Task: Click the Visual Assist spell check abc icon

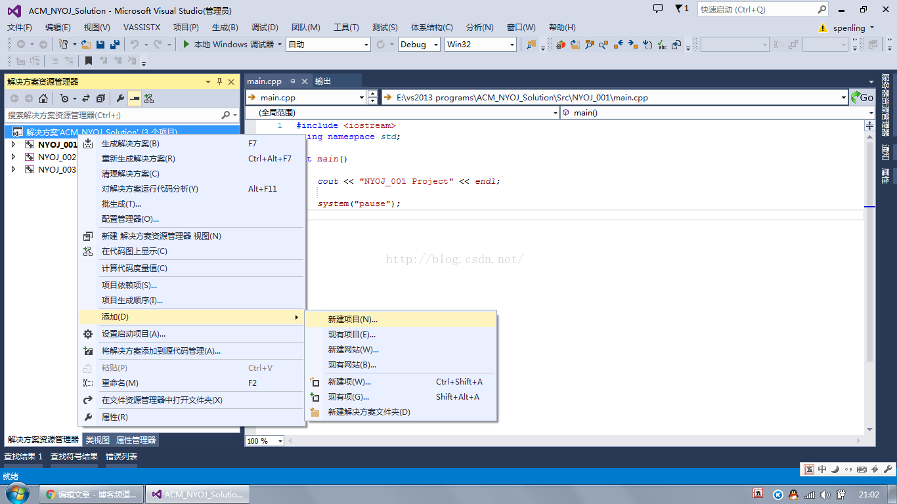Action: pyautogui.click(x=662, y=45)
